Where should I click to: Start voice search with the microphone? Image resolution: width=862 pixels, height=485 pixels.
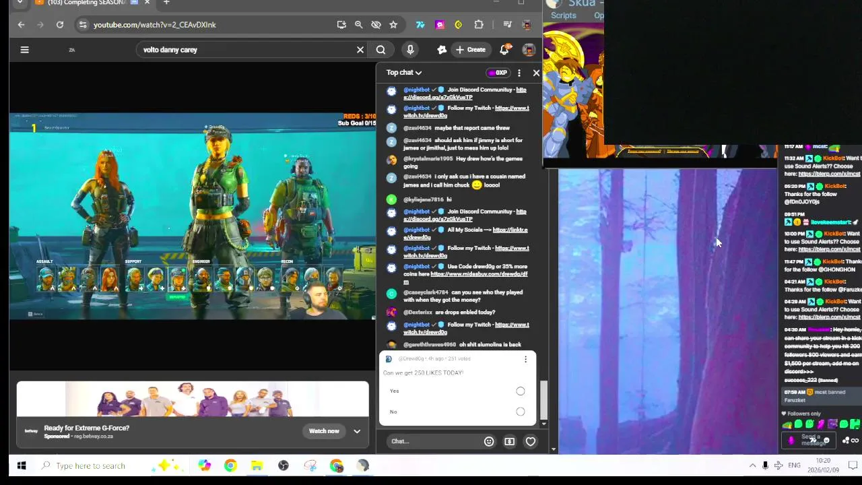pos(410,49)
